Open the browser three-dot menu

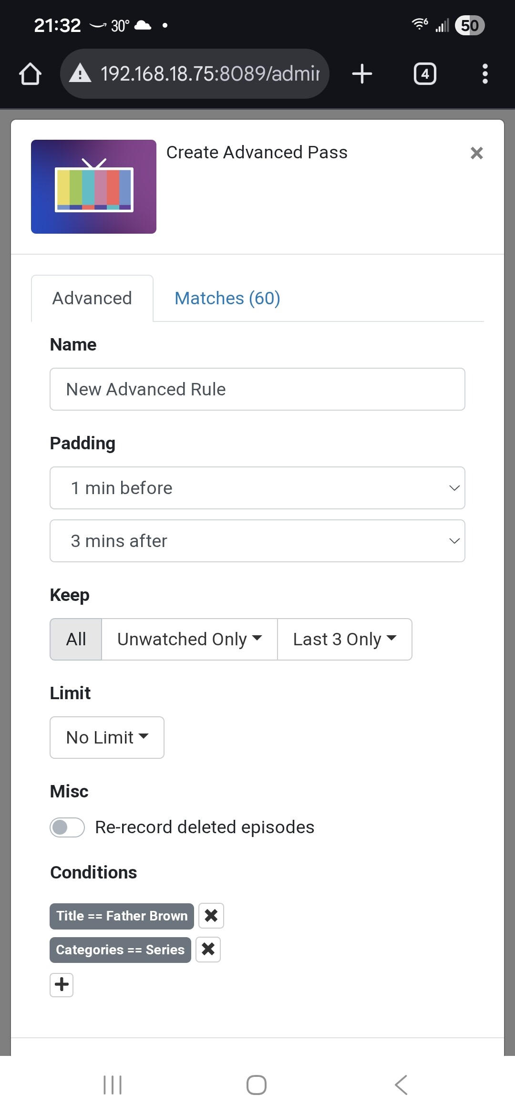tap(485, 74)
